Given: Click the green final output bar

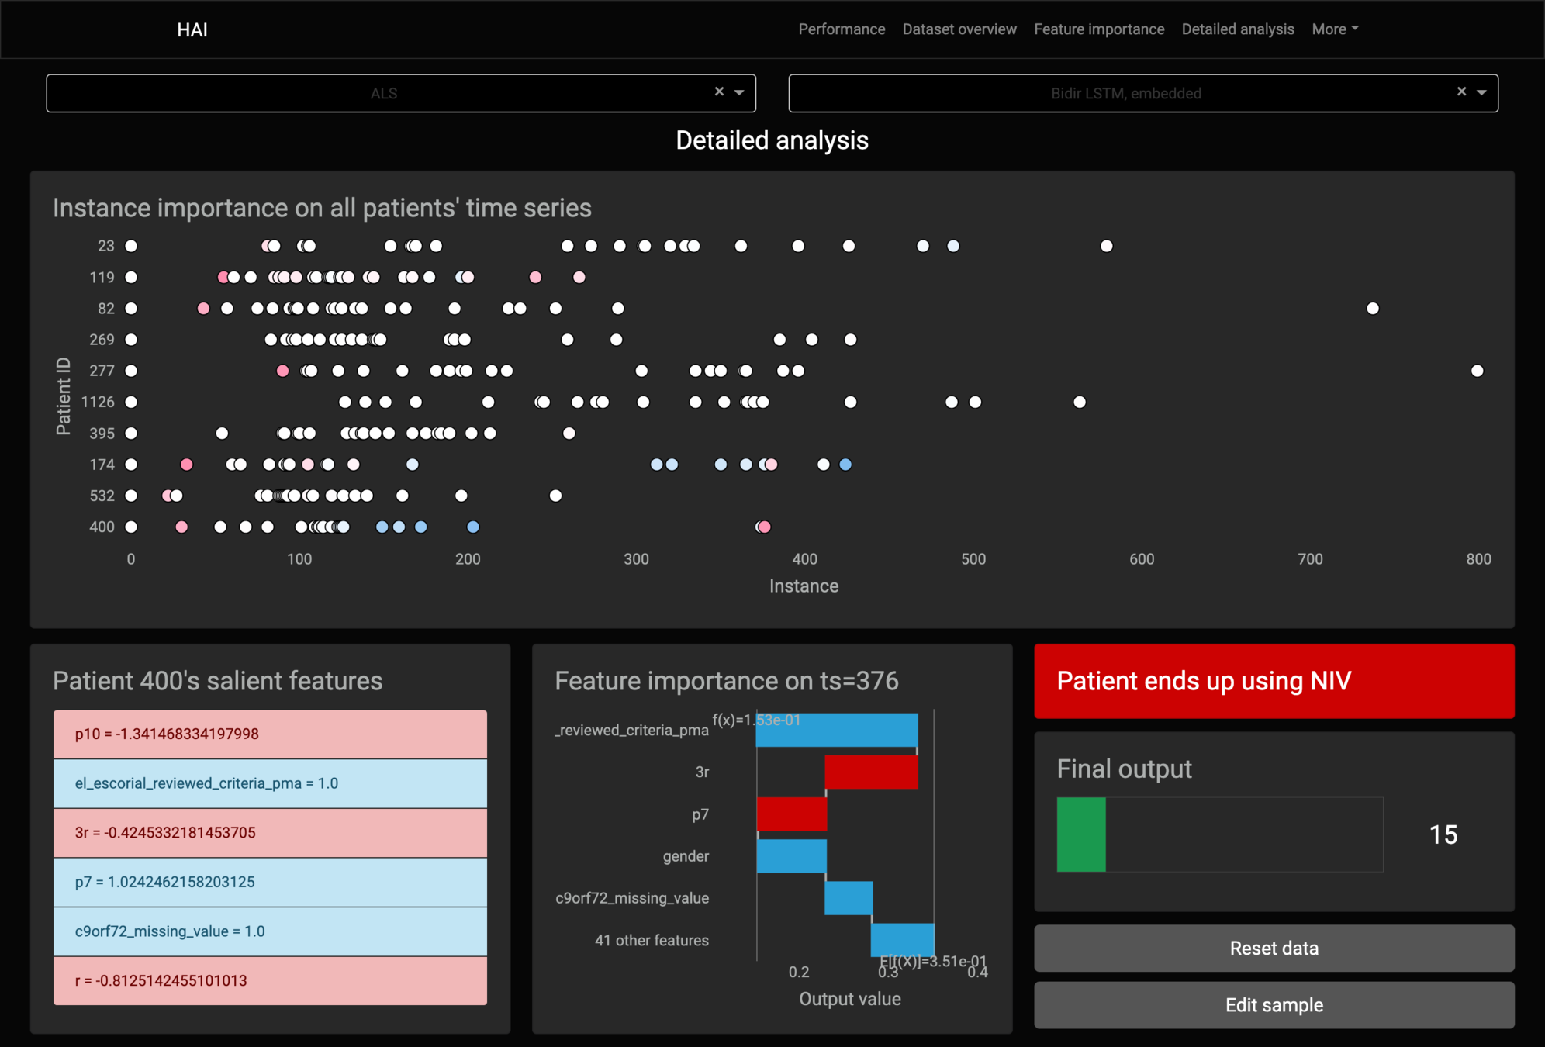Looking at the screenshot, I should click(x=1080, y=834).
